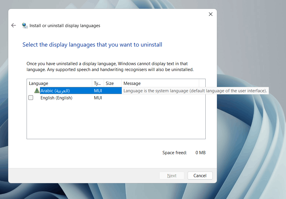Click the Size column header
This screenshot has width=286, height=199.
[113, 83]
